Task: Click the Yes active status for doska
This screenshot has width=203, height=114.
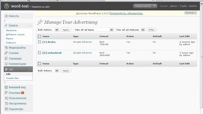Action: [x=128, y=42]
